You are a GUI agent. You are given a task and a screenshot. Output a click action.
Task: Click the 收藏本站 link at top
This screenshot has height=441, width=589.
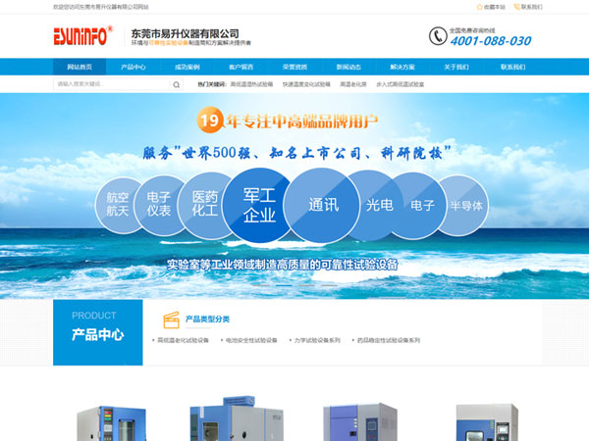[x=495, y=7]
